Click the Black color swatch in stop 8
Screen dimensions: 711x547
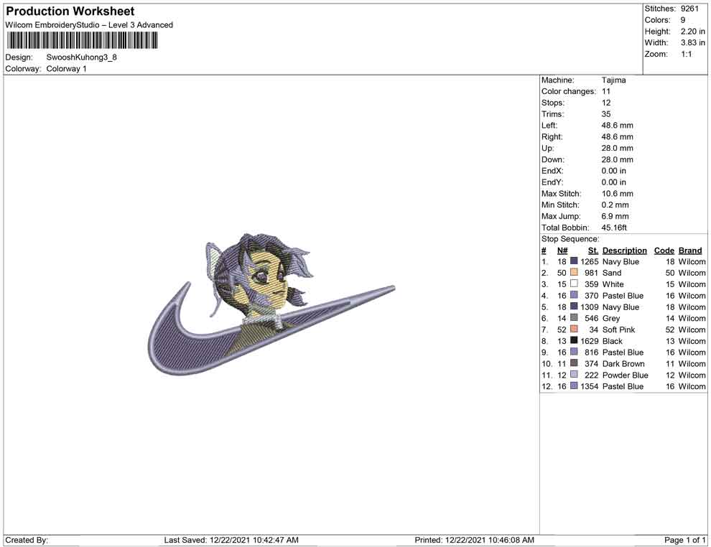(574, 340)
